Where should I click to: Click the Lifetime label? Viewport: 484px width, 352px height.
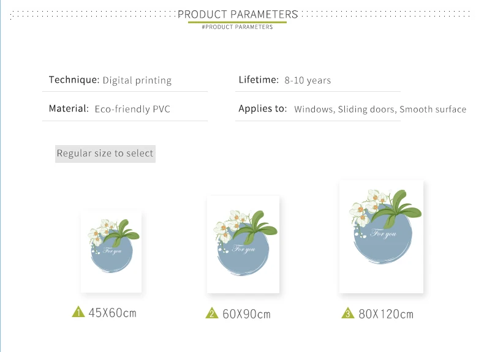[x=259, y=80]
